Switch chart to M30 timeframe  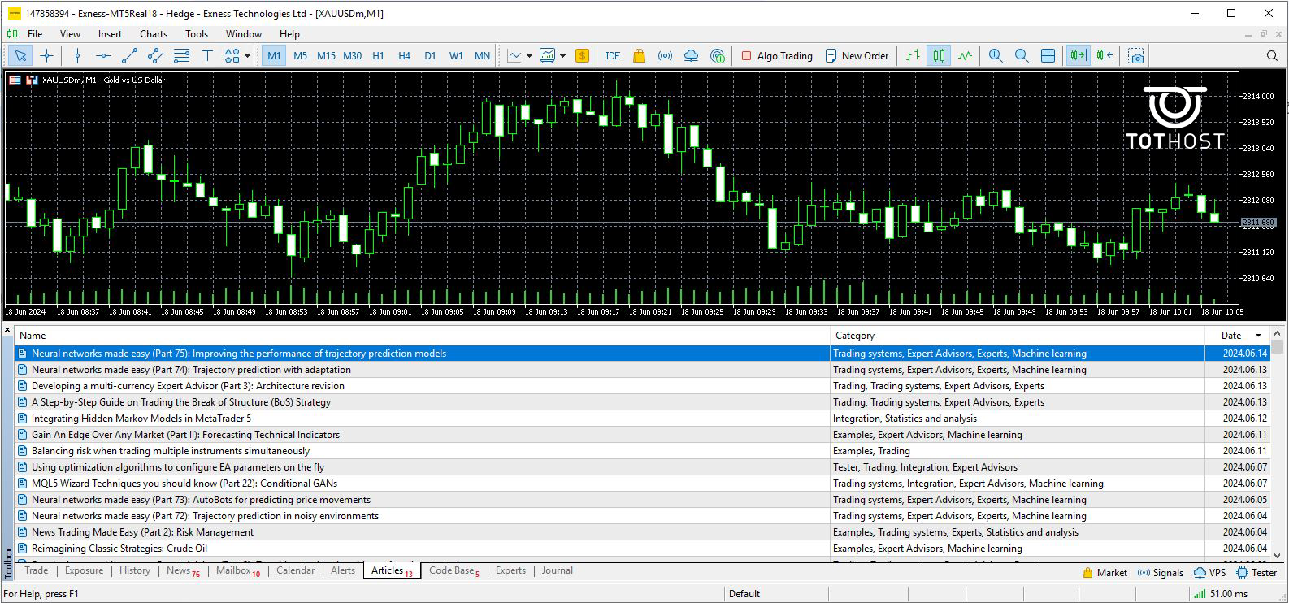coord(352,55)
